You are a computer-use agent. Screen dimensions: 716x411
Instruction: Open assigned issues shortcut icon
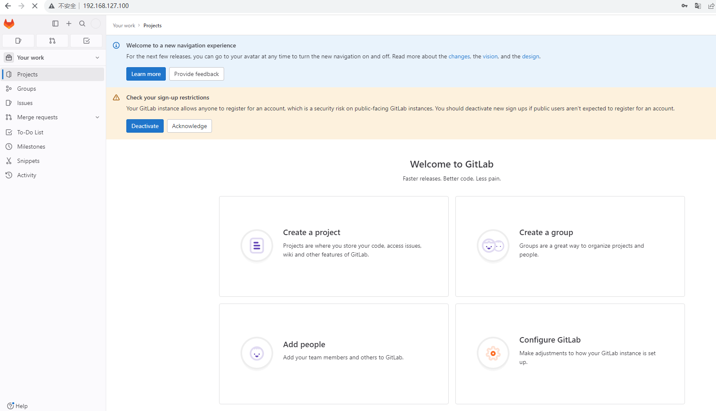coord(18,41)
